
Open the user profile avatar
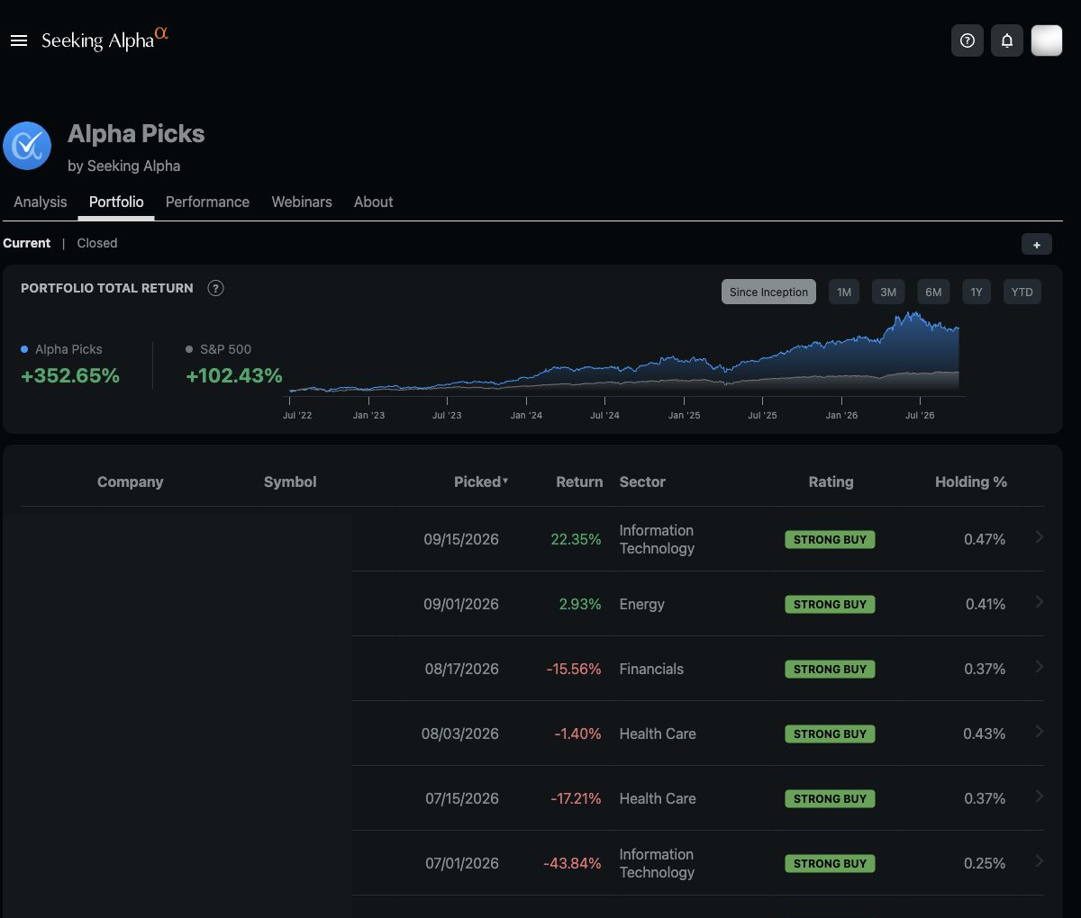[1047, 40]
